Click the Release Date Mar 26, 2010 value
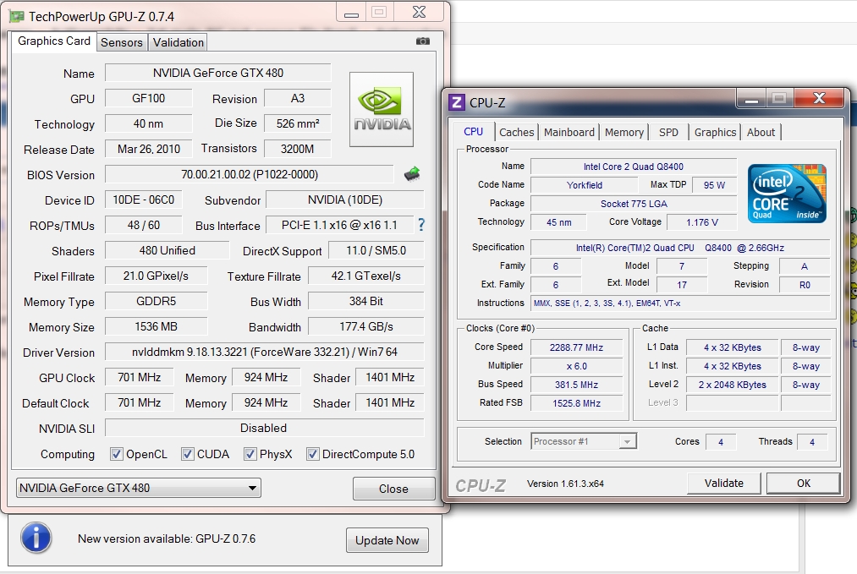The image size is (857, 574). coord(149,149)
